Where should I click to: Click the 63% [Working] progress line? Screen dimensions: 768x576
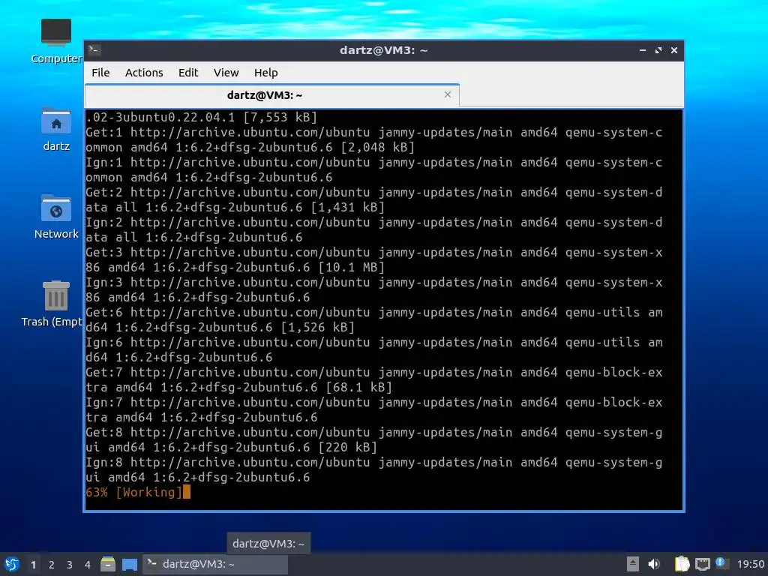click(138, 492)
